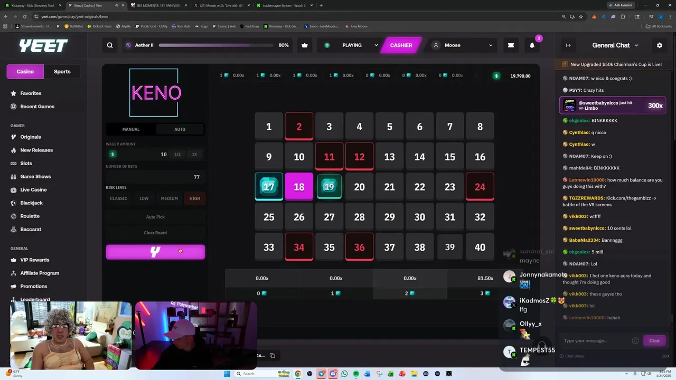The width and height of the screenshot is (676, 380).
Task: Select Keno tile number 40
Action: click(x=480, y=247)
